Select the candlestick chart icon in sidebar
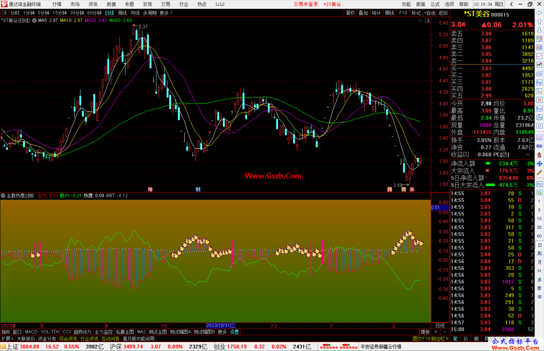544x351 pixels. coord(539,65)
